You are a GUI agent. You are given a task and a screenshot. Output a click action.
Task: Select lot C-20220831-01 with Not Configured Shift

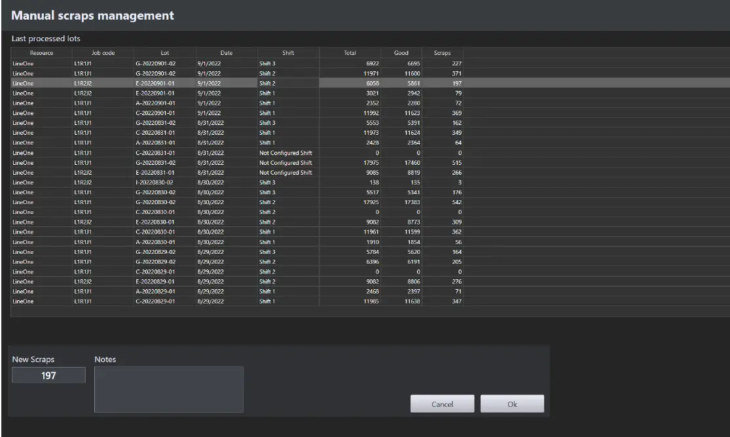coord(196,152)
